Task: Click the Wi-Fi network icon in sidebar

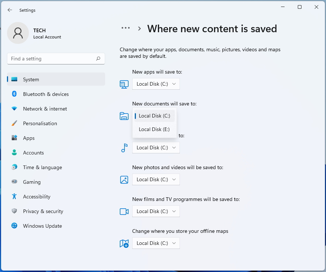Action: click(x=14, y=108)
